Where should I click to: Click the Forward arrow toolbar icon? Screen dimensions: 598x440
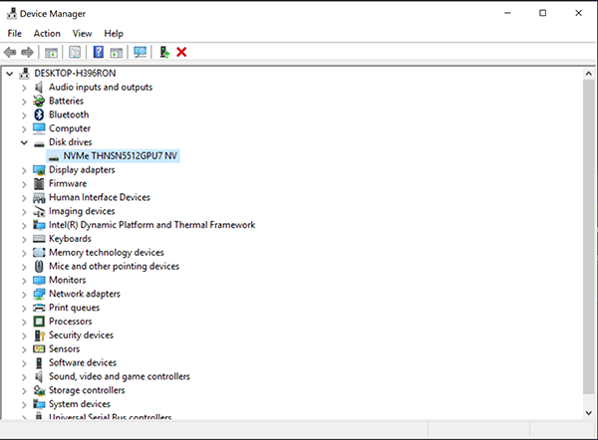(x=28, y=52)
